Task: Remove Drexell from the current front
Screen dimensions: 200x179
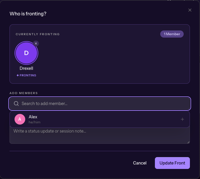Action: (x=36, y=43)
